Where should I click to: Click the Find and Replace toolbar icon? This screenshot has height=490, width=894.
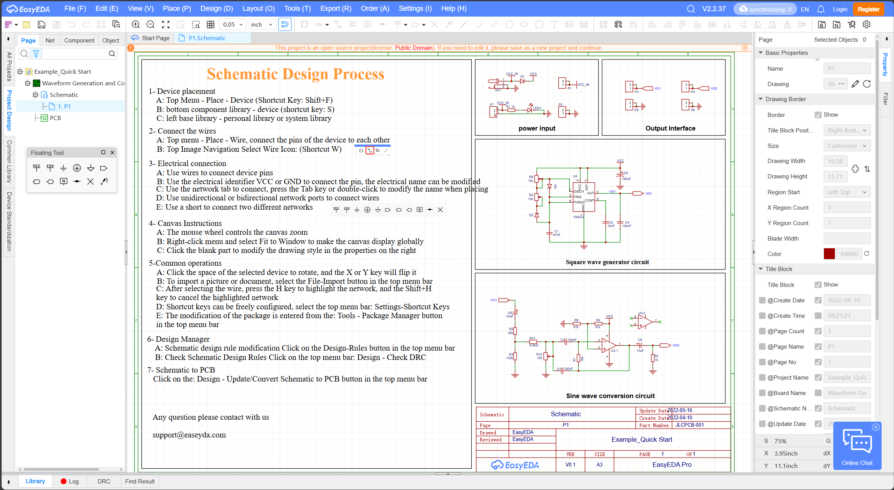pyautogui.click(x=116, y=25)
